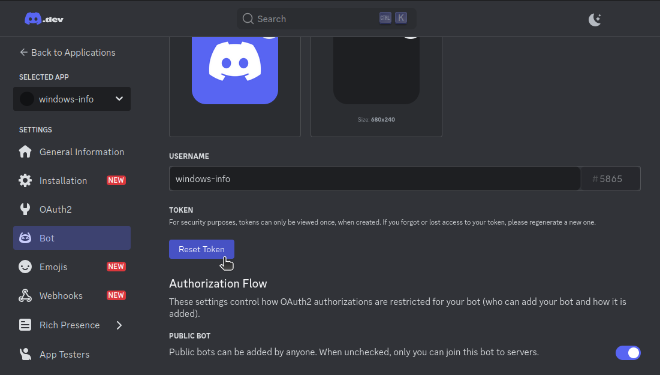Click the TOKEN section label
This screenshot has height=375, width=660.
[x=181, y=210]
